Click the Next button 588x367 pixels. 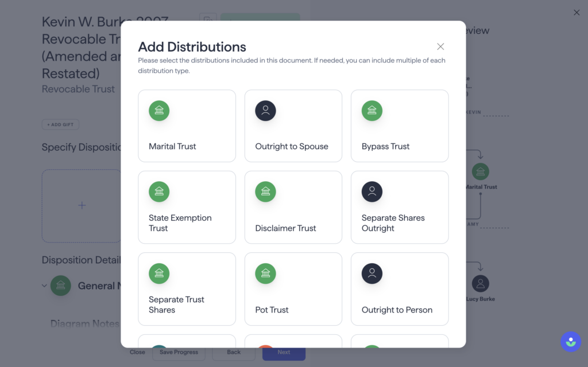[284, 353]
